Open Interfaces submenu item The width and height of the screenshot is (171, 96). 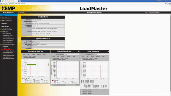point(5,47)
